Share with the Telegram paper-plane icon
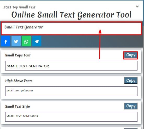This screenshot has width=144, height=129. coord(37,41)
